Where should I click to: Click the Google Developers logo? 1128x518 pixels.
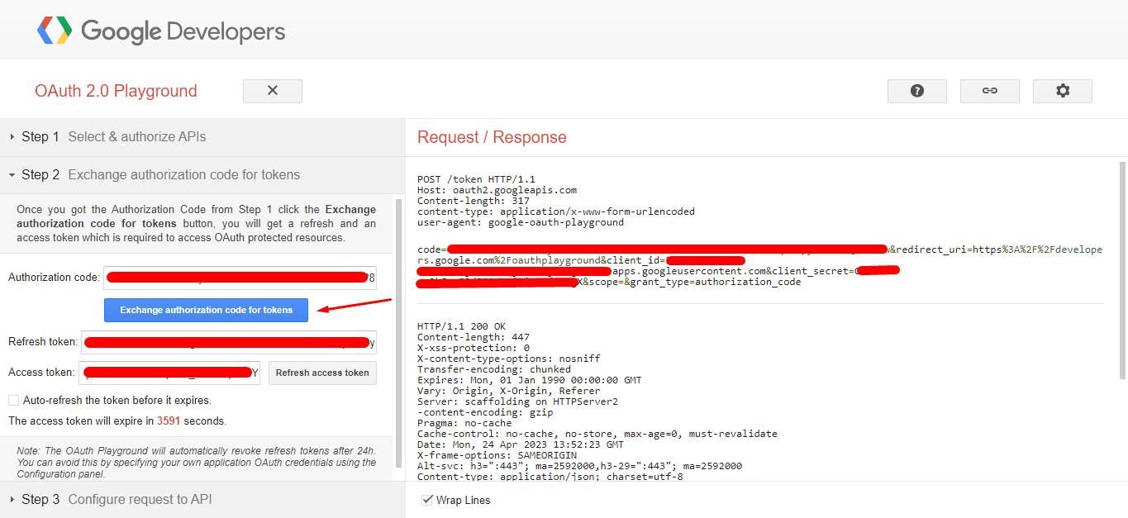click(x=161, y=30)
